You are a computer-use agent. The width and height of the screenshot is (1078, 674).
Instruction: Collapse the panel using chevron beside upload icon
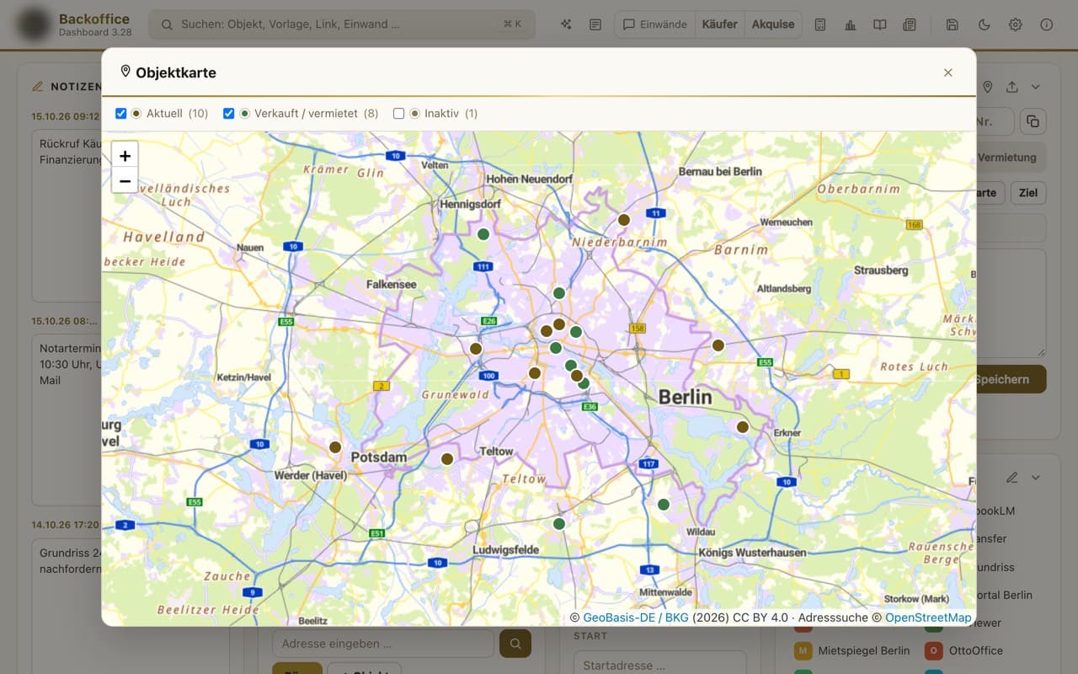click(x=1036, y=87)
